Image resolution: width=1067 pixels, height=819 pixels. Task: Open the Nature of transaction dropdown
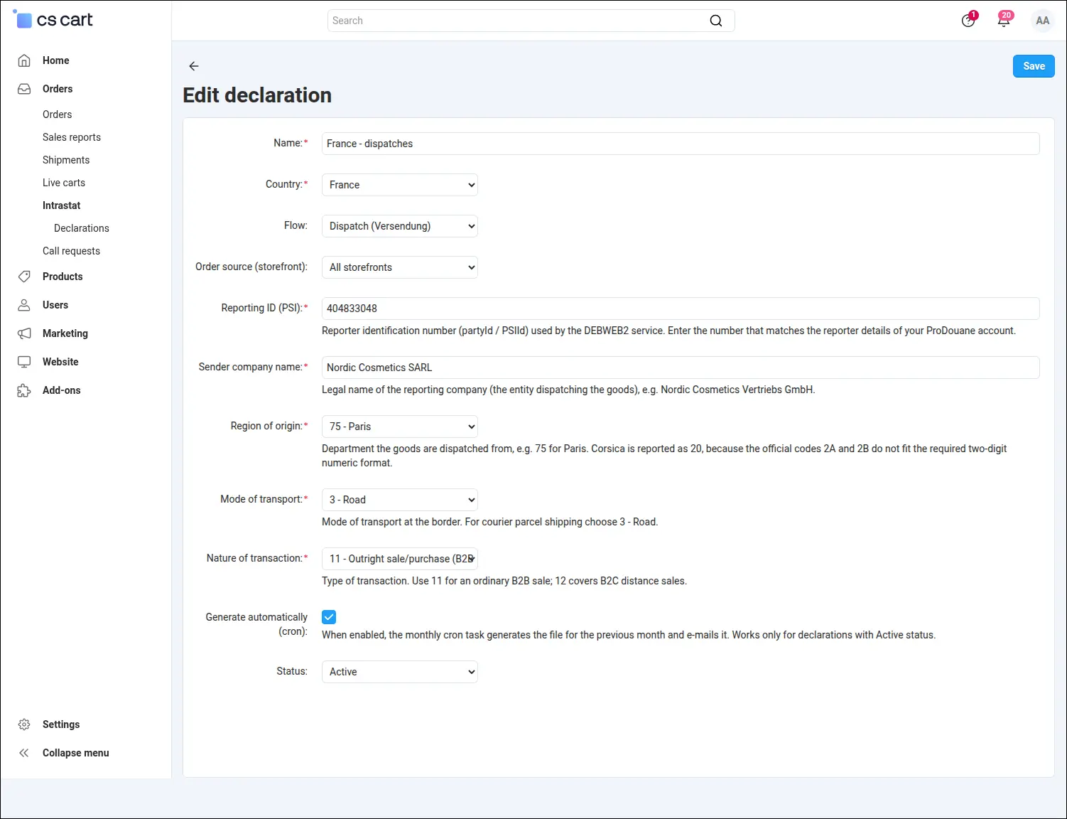tap(400, 559)
